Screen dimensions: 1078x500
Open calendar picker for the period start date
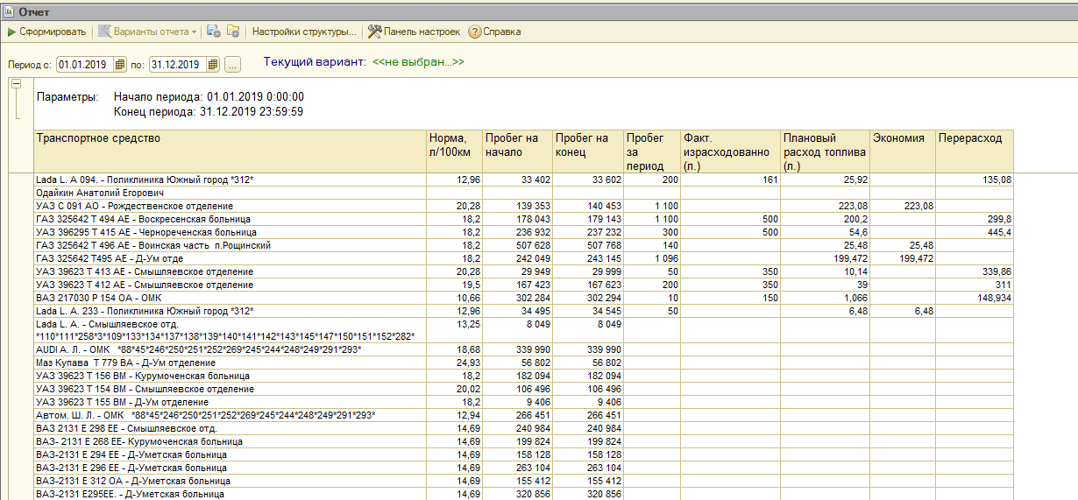[120, 65]
